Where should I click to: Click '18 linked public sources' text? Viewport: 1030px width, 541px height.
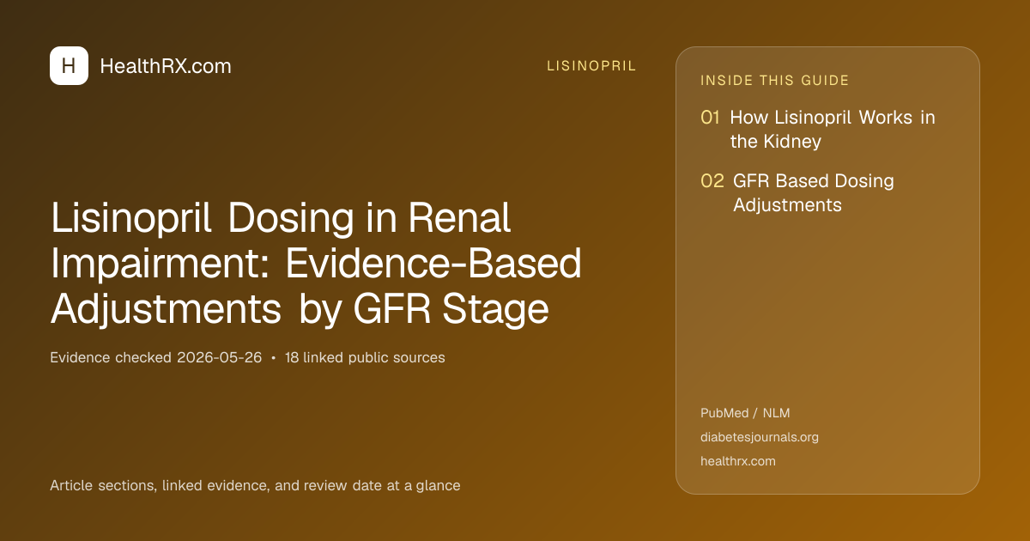click(365, 357)
